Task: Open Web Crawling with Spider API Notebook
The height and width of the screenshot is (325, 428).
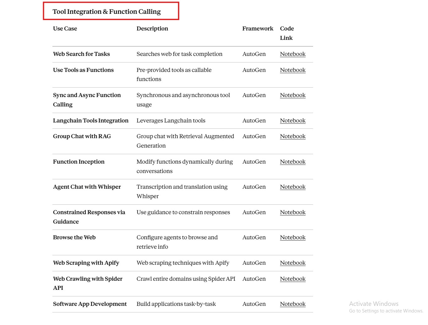Action: [293, 279]
